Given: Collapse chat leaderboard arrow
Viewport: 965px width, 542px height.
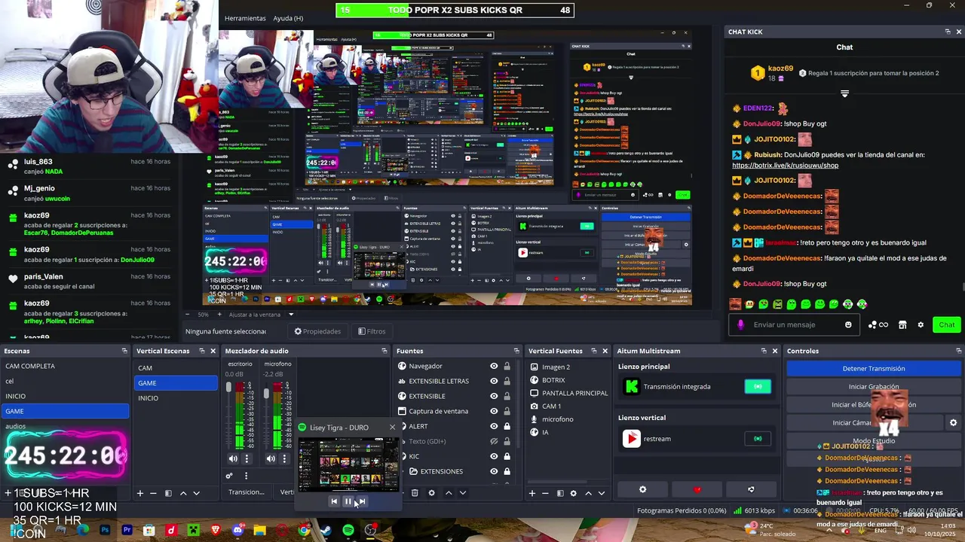Looking at the screenshot, I should [844, 94].
